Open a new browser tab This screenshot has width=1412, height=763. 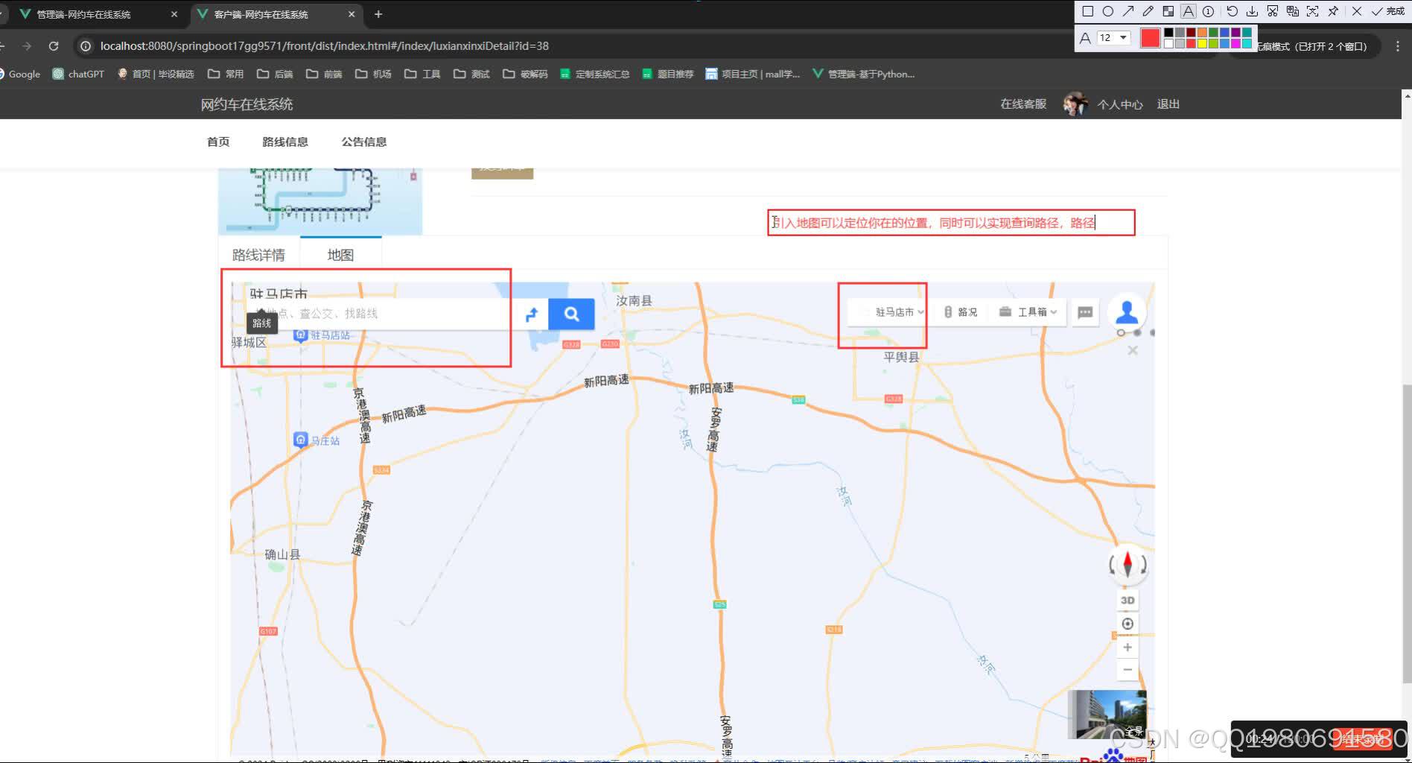(378, 14)
